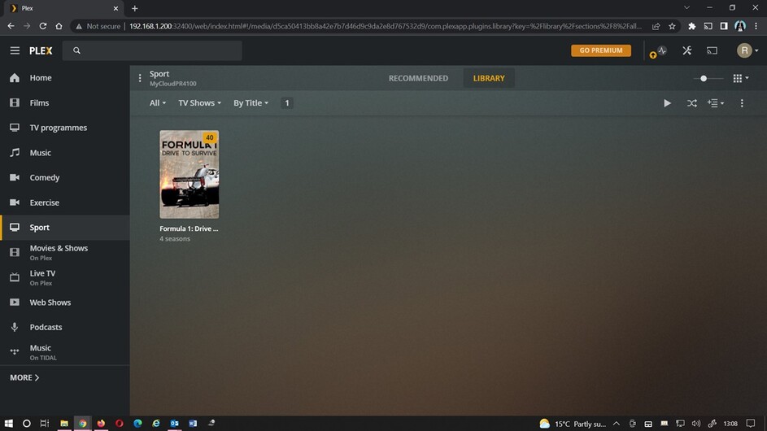Open a new browser tab

[134, 8]
